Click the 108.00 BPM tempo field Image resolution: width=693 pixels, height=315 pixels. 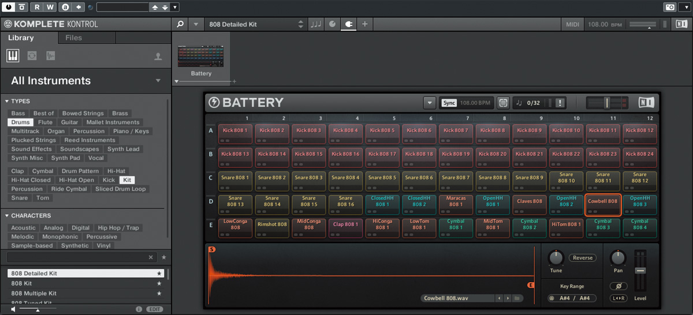(x=605, y=24)
